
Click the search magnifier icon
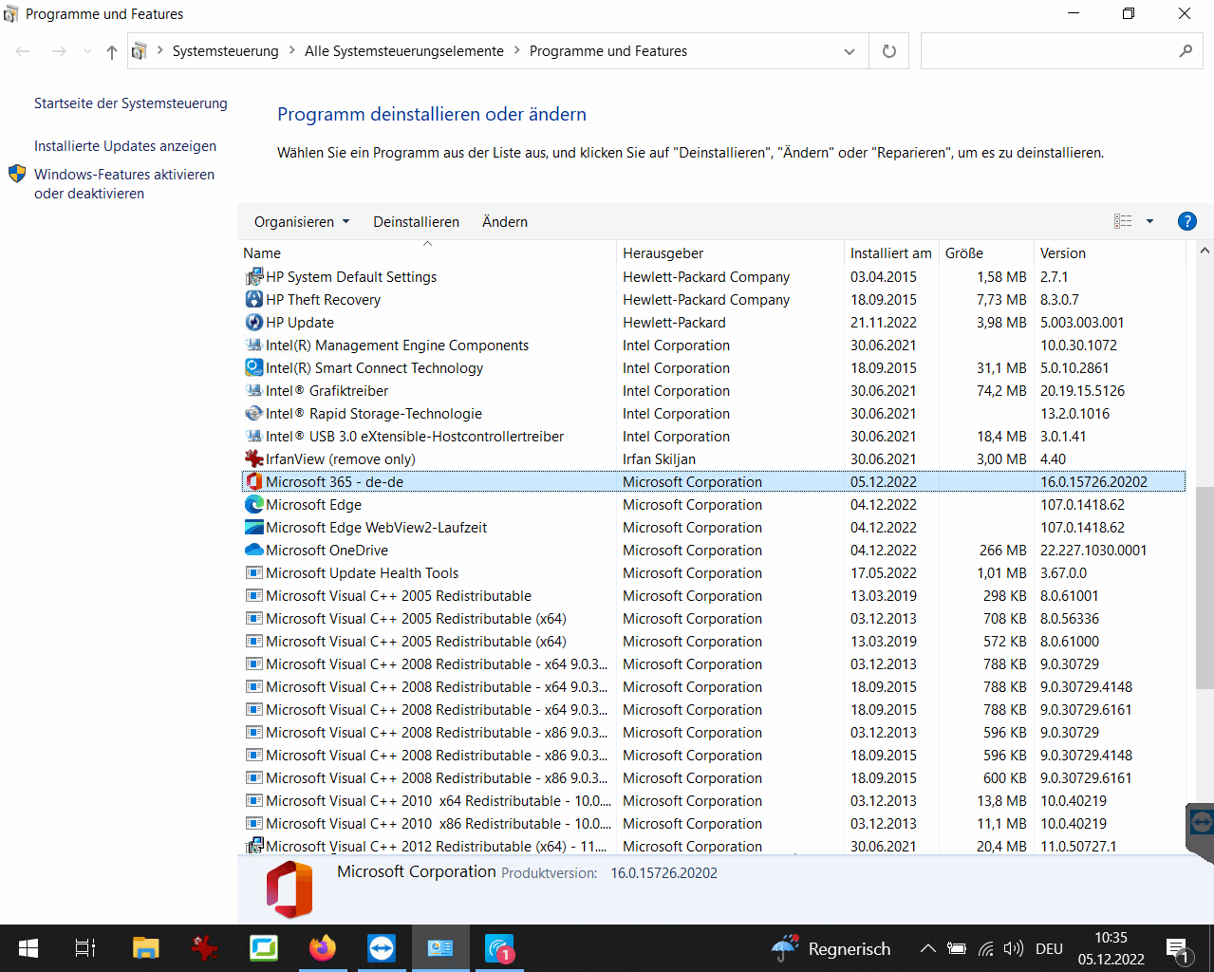click(x=1186, y=51)
